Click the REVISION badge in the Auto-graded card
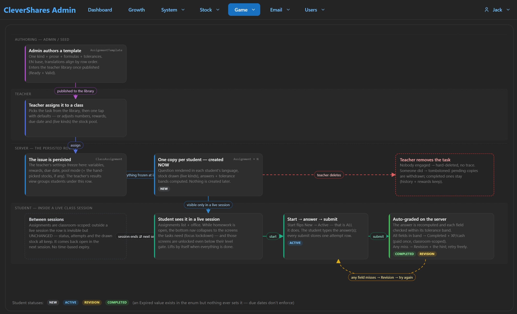This screenshot has width=517, height=314. [427, 254]
